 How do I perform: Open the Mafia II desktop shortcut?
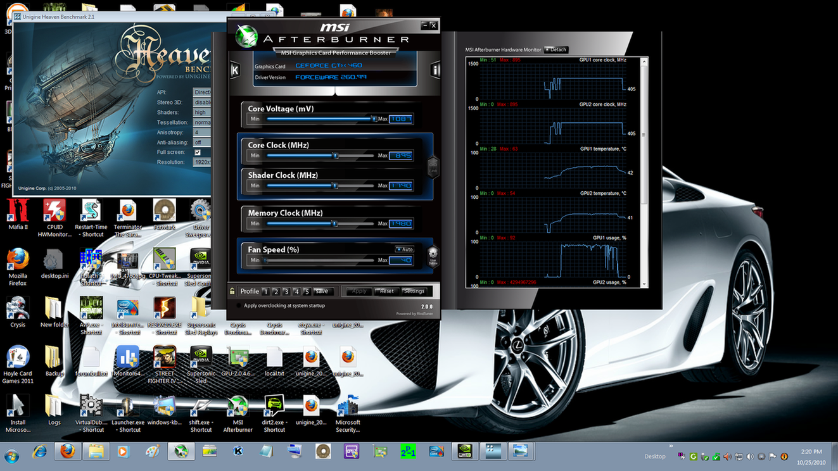tap(18, 215)
